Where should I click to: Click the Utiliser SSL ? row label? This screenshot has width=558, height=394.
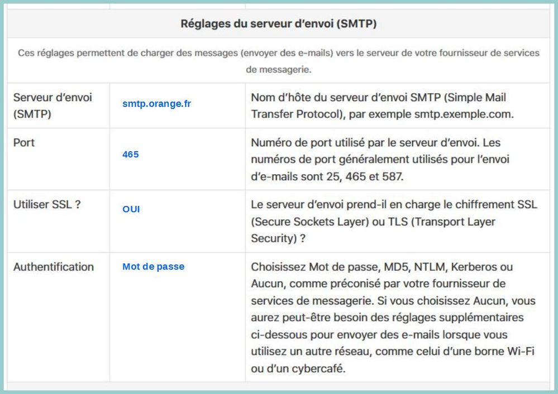click(47, 205)
